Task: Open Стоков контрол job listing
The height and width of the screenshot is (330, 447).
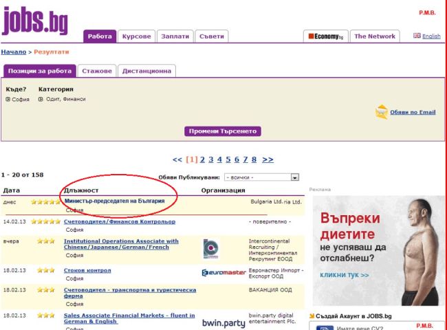Action: 87,270
